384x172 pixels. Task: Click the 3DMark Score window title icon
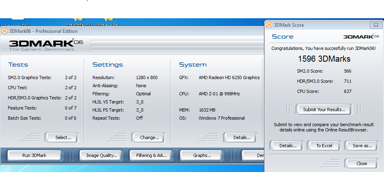pos(269,25)
